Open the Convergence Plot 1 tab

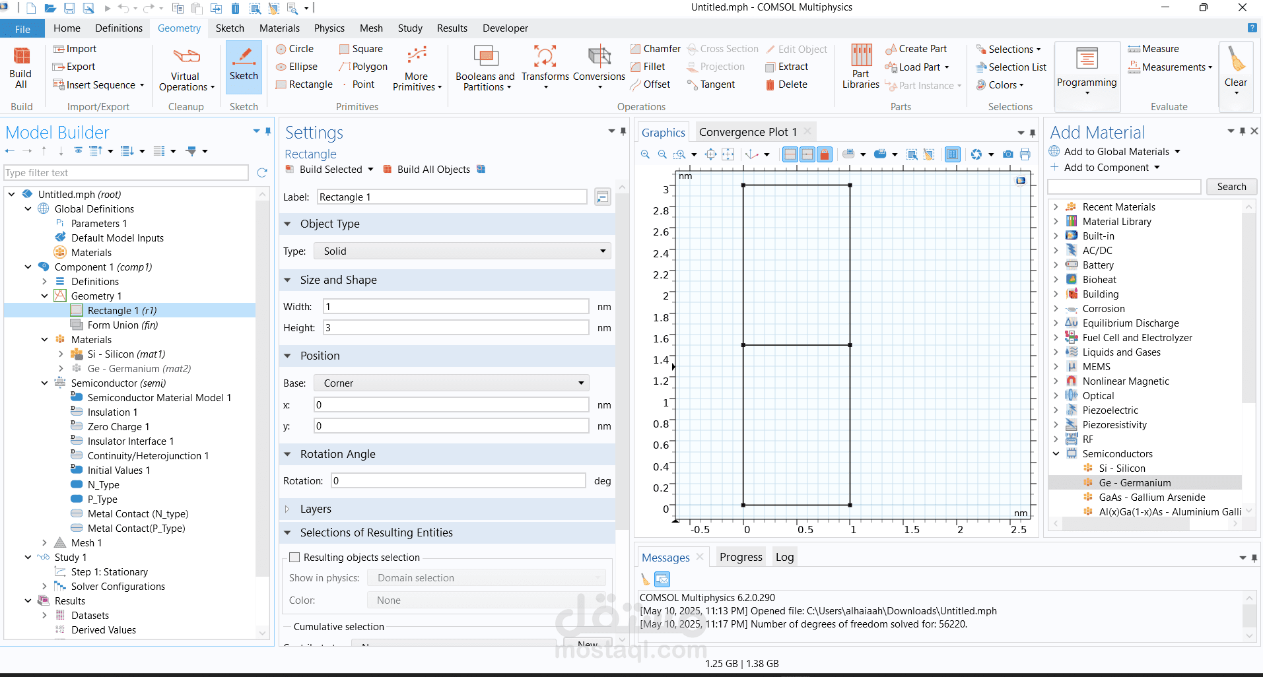(747, 132)
